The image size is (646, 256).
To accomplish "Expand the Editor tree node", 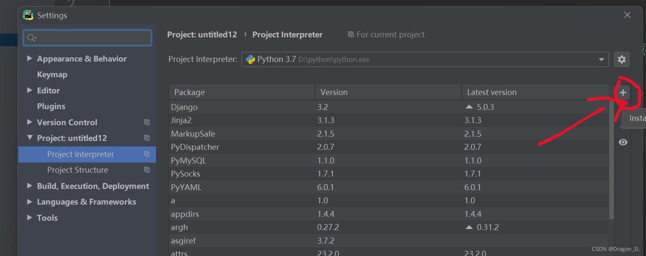I will 29,90.
